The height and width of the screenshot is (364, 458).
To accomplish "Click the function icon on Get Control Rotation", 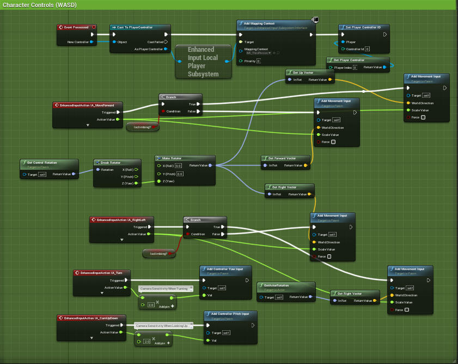I will [23, 162].
